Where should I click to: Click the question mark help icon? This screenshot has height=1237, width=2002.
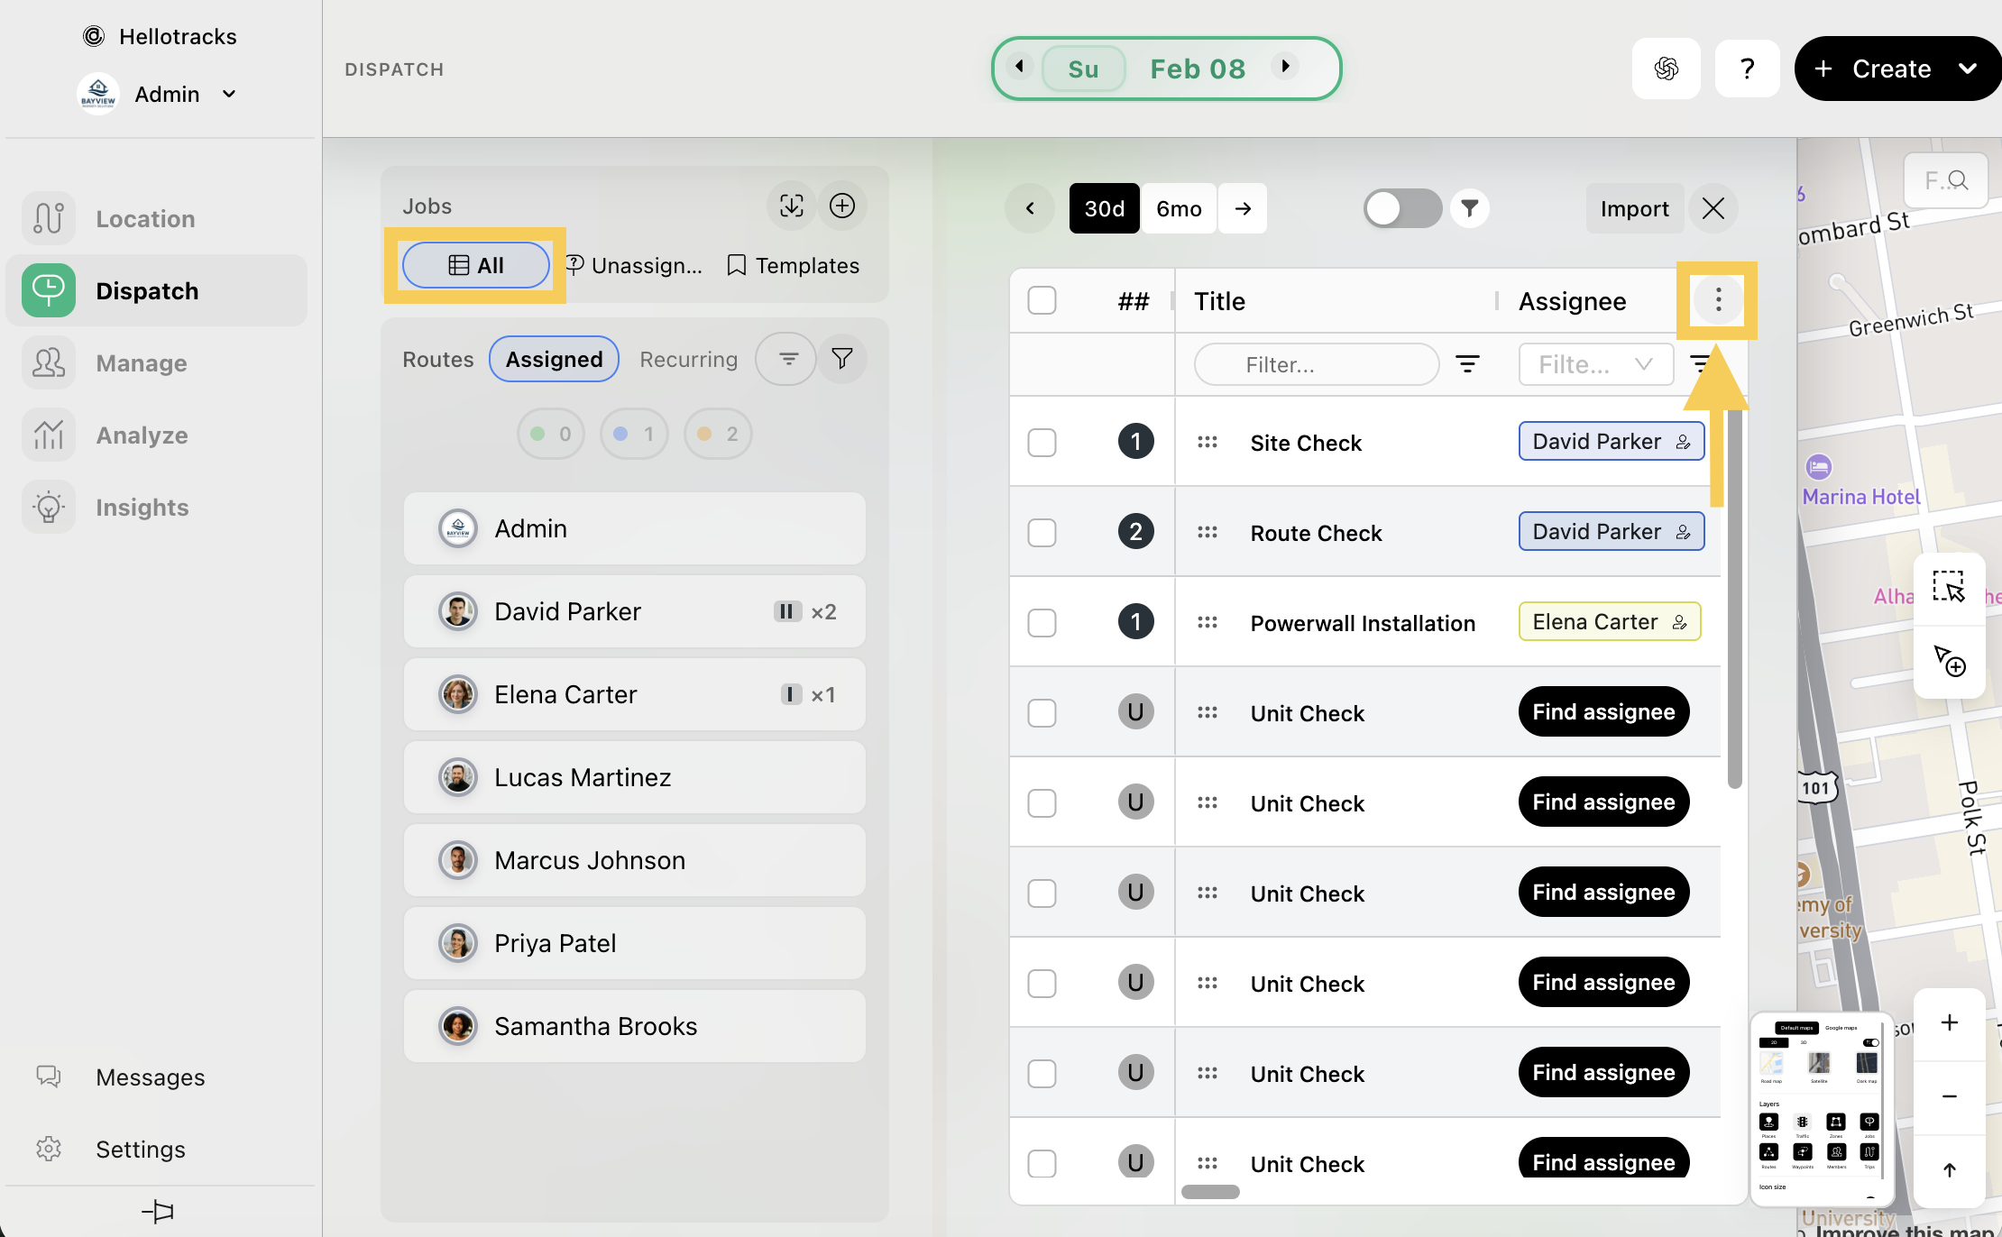(1747, 69)
